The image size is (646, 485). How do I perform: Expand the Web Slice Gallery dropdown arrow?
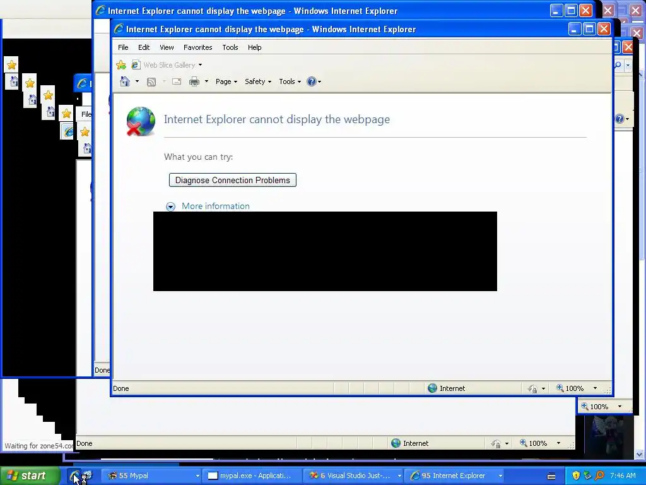[200, 65]
